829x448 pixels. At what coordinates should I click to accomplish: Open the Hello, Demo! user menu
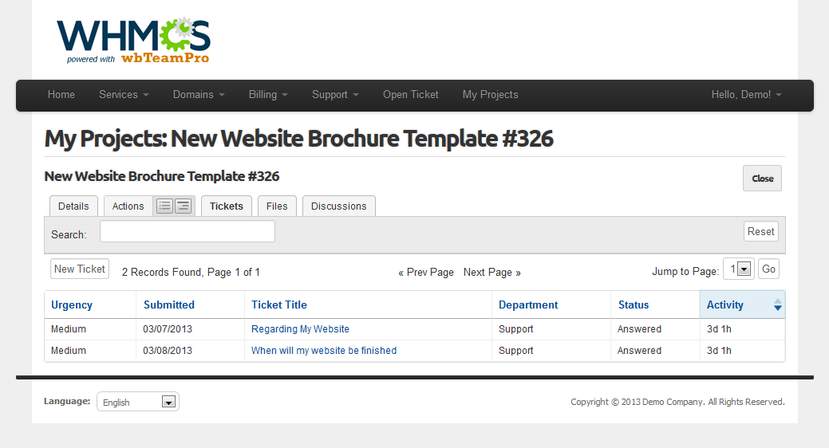click(x=746, y=95)
